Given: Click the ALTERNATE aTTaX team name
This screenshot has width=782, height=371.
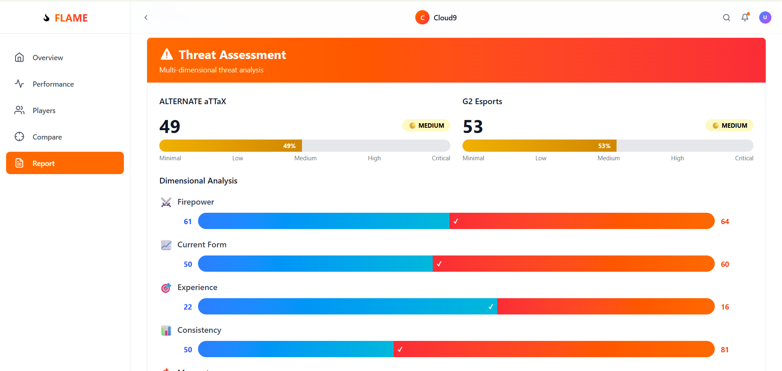Looking at the screenshot, I should [x=193, y=101].
